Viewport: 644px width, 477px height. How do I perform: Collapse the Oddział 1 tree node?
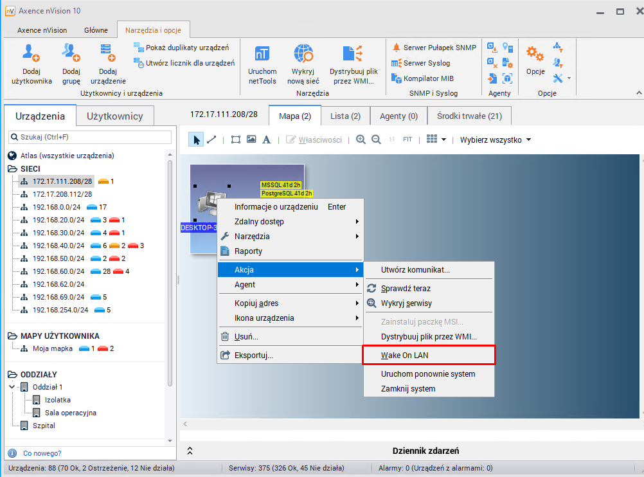13,387
